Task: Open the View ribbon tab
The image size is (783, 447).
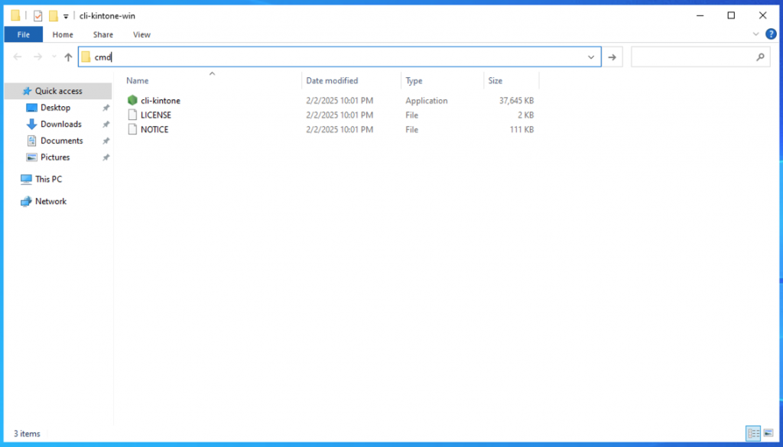Action: pyautogui.click(x=141, y=34)
